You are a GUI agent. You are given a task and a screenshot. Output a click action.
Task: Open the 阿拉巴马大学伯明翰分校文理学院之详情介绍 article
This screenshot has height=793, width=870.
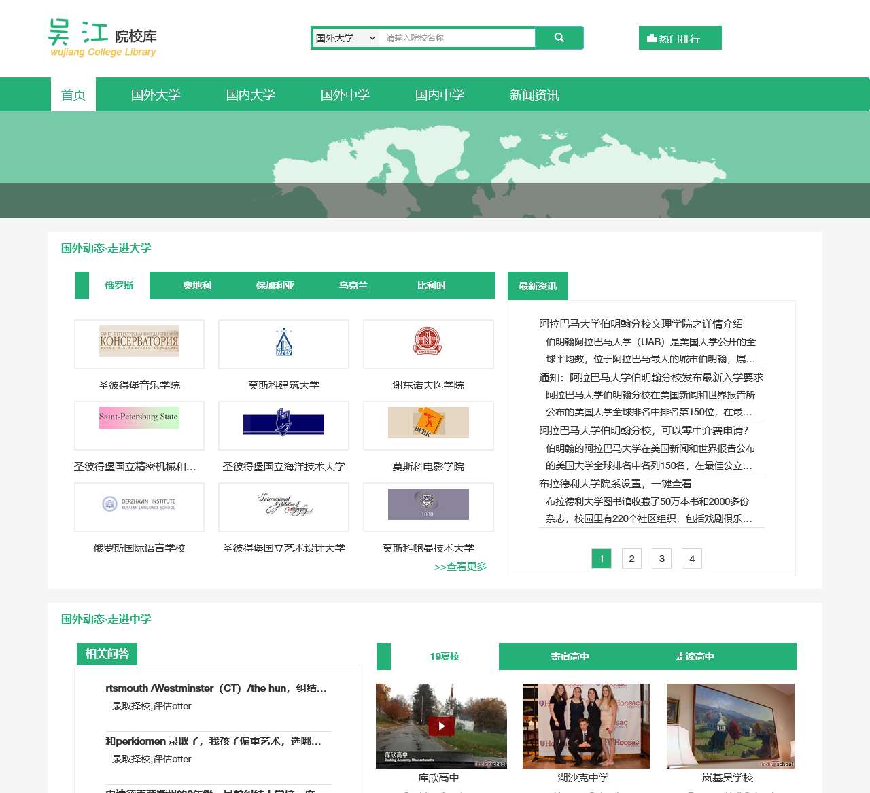click(x=641, y=324)
